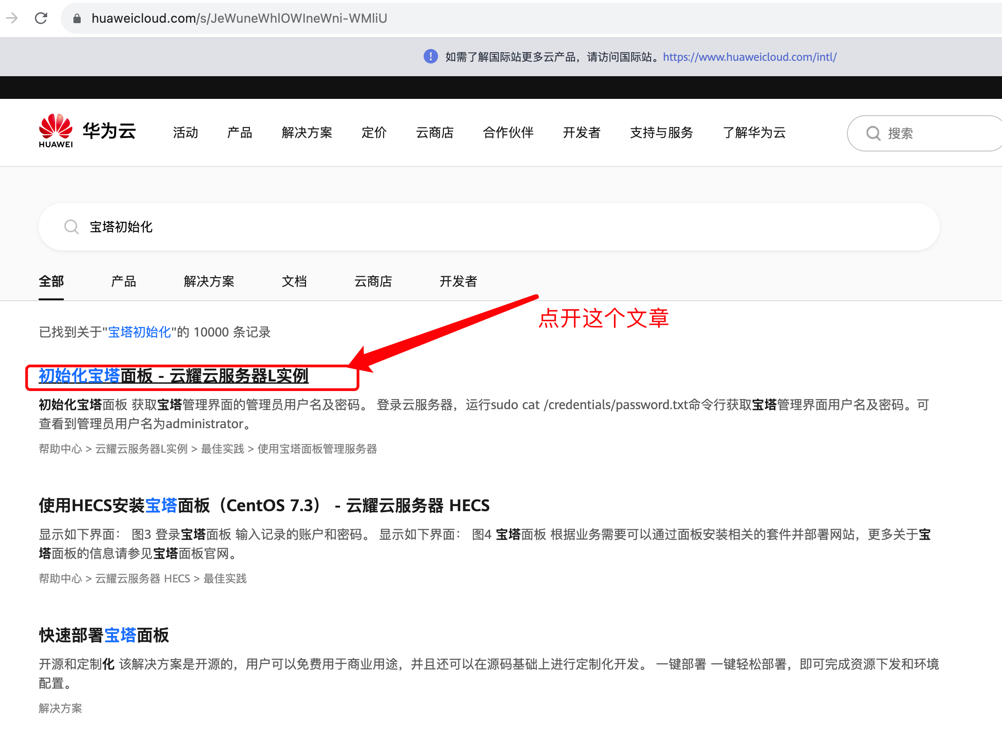This screenshot has height=752, width=1002.
Task: Open the 开发者 navigation menu
Action: point(582,132)
